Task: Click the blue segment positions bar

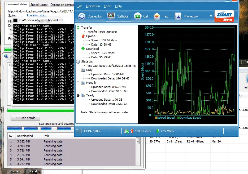Action: [x=41, y=128]
